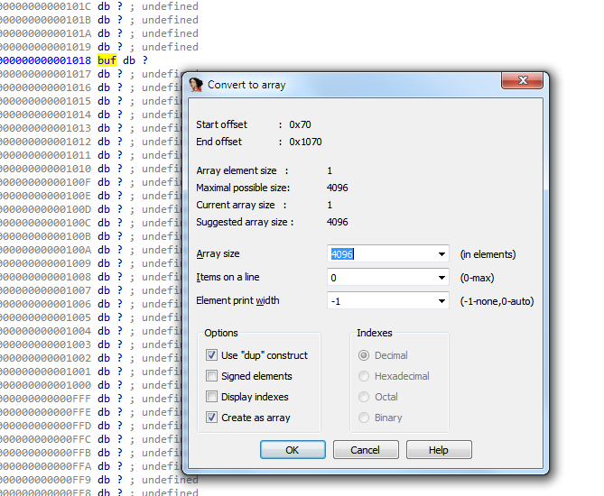Enable the Signed elements checkbox
Image resolution: width=604 pixels, height=496 pixels.
[212, 376]
